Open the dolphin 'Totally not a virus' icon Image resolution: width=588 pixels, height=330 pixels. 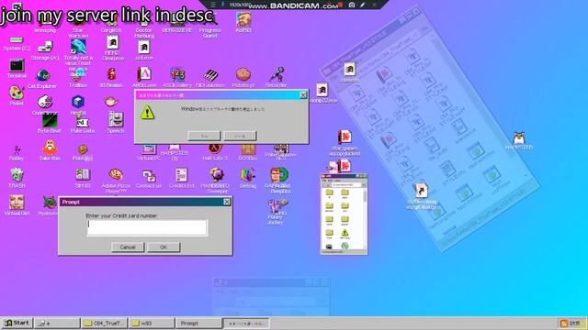point(78,47)
